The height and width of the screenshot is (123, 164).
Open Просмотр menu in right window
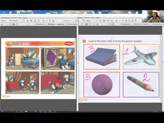(x=87, y=18)
